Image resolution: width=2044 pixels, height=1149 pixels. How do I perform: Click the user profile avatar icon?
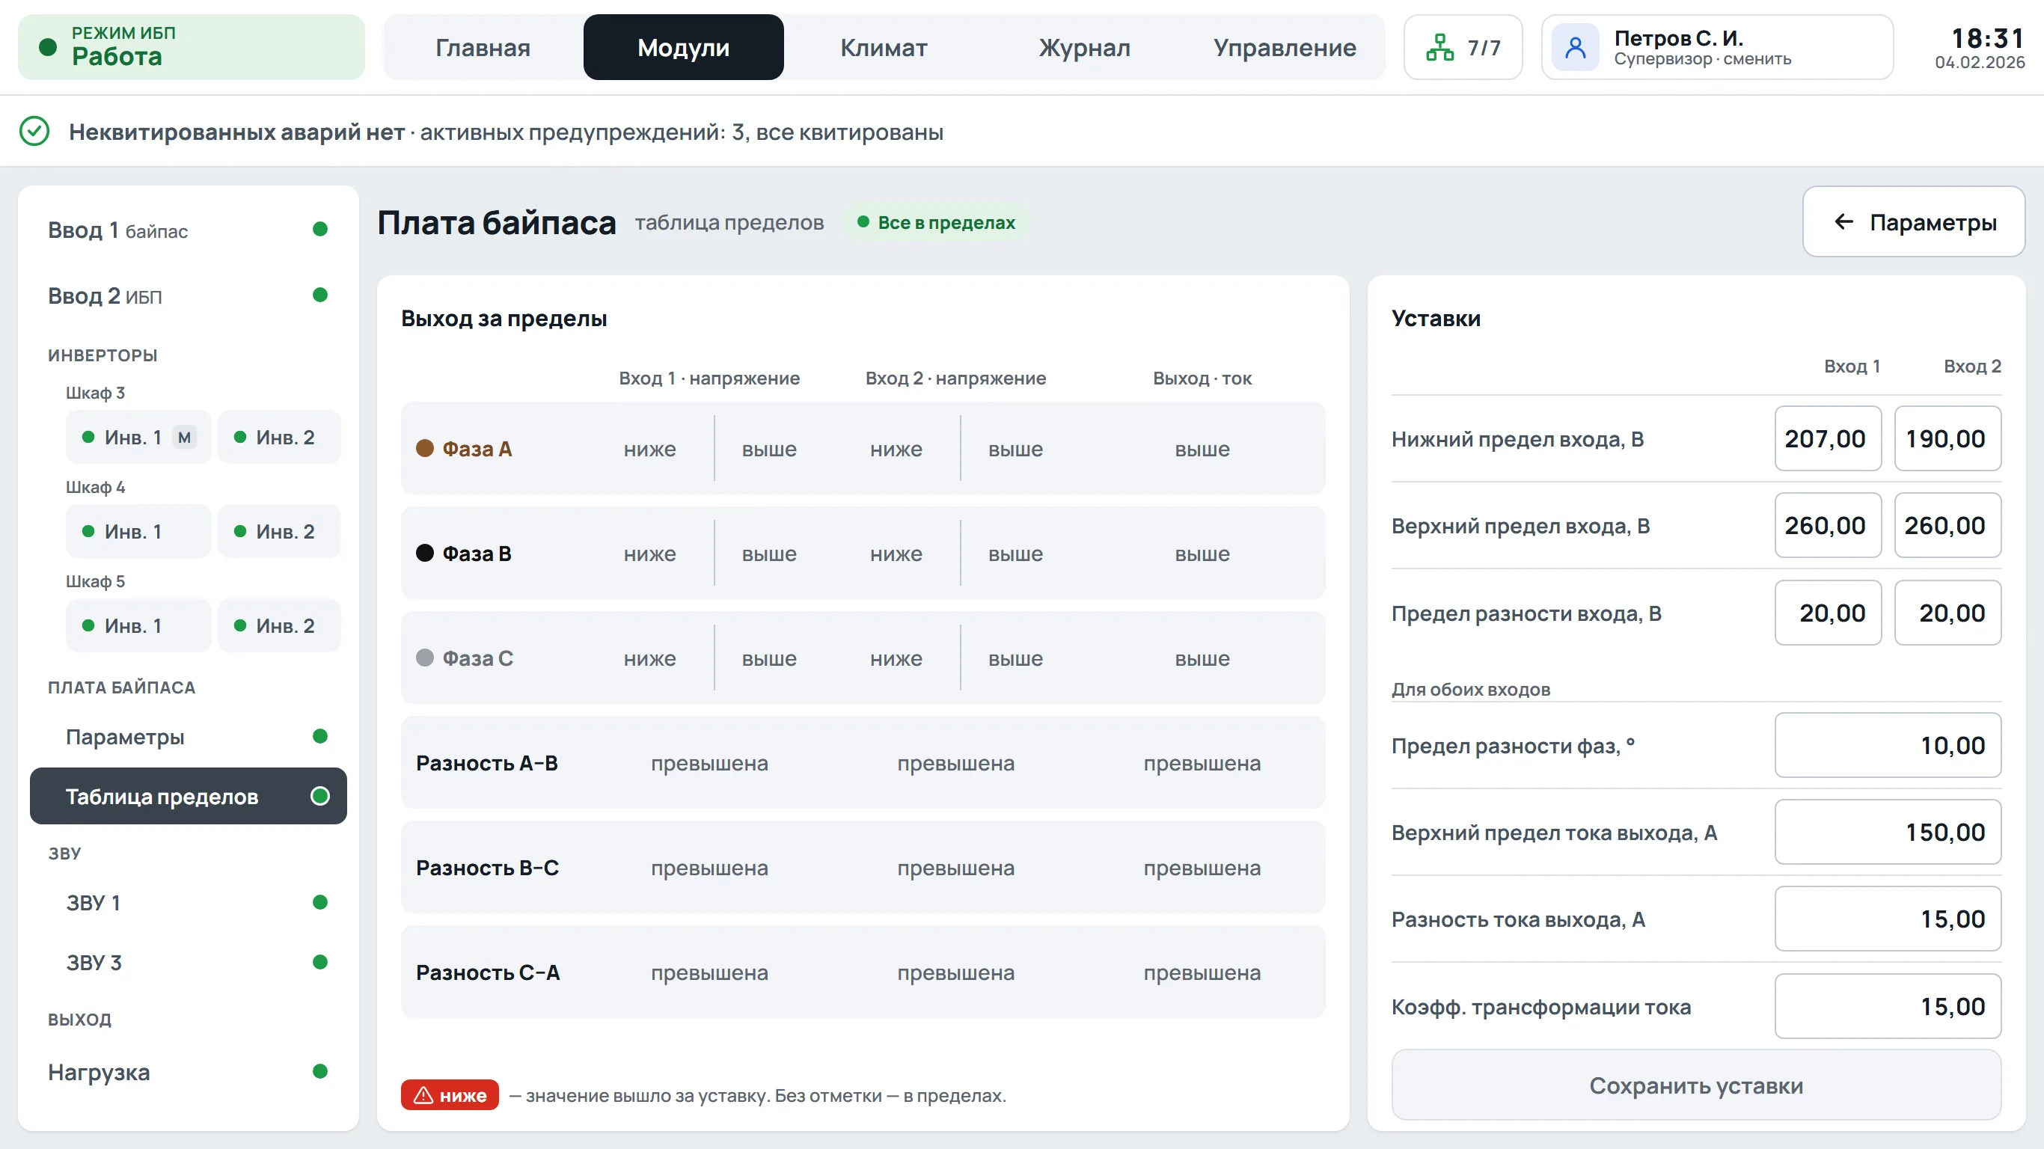pyautogui.click(x=1575, y=48)
